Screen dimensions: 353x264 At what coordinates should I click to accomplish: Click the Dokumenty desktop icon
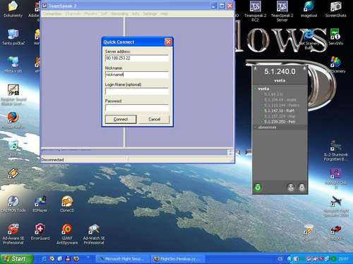pyautogui.click(x=13, y=9)
